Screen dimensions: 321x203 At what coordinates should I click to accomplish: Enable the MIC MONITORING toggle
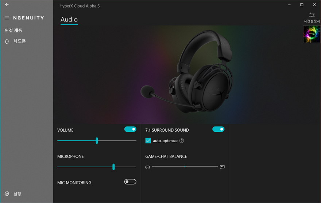pos(130,182)
